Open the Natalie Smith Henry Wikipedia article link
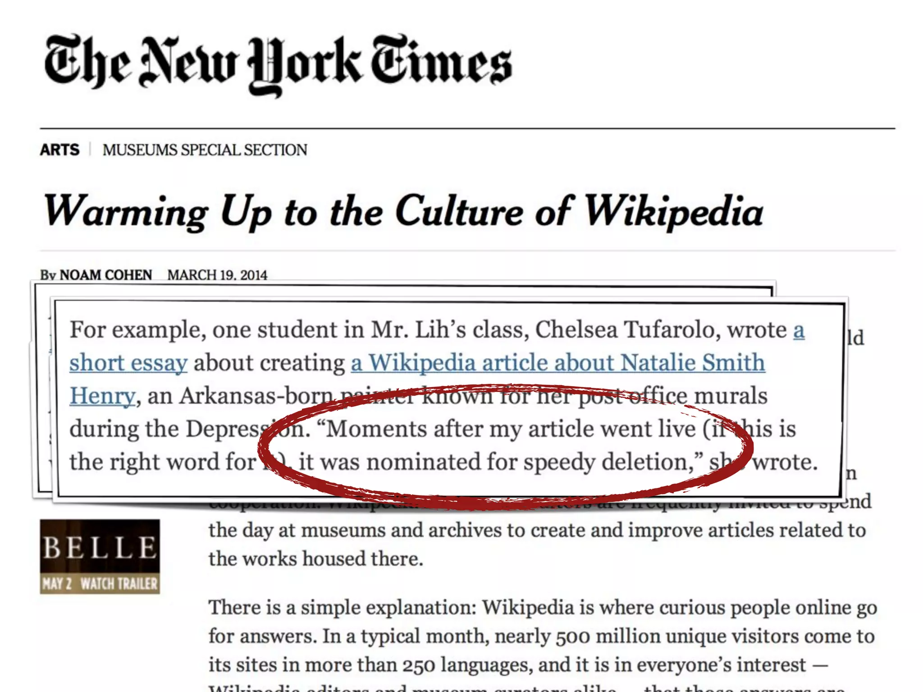923x692 pixels. [x=558, y=363]
